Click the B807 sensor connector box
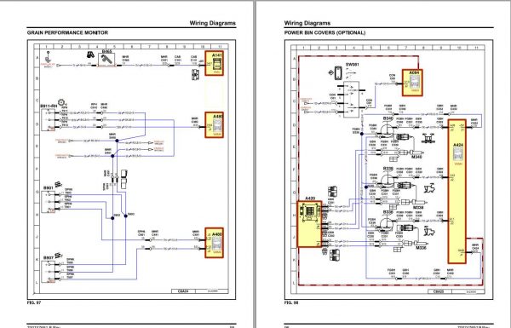This screenshot has width=511, height=328. (49, 272)
